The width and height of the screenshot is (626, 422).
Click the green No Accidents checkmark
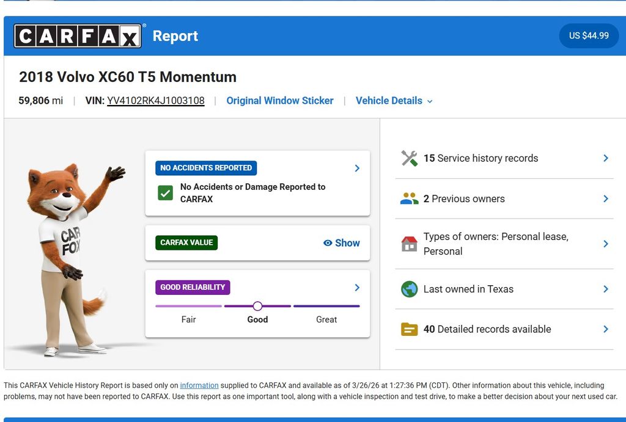165,193
